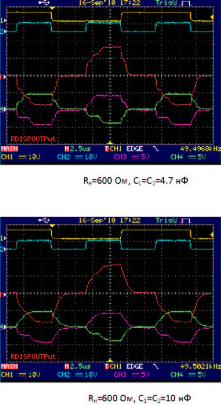Click the 49.4968kHz frequency readout

click(x=201, y=149)
